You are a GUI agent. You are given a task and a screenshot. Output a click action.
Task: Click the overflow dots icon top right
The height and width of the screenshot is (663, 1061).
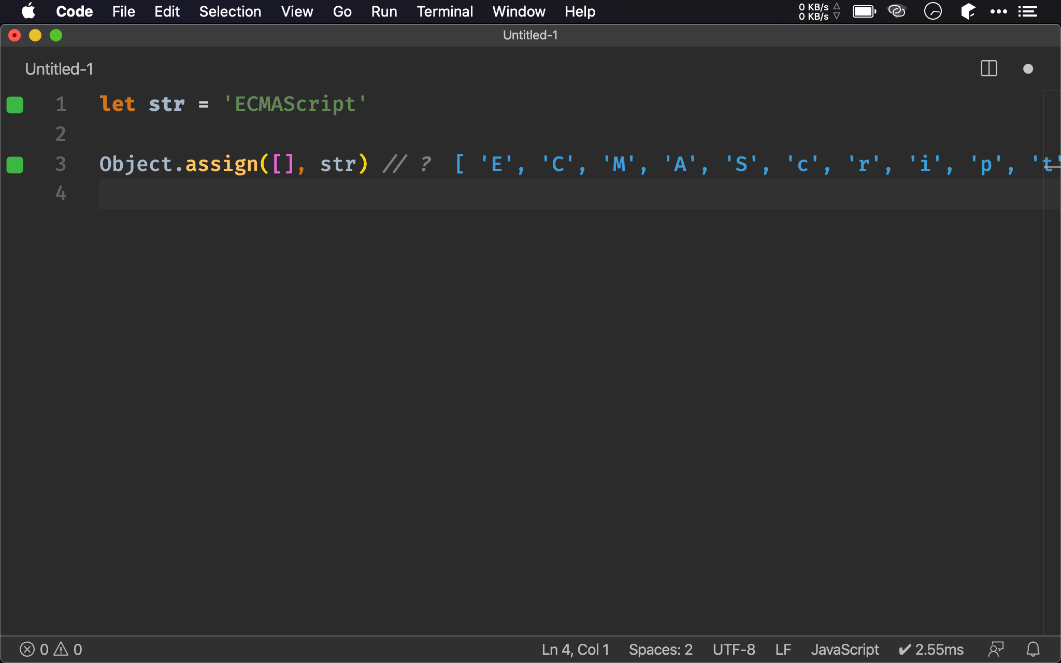coord(998,11)
